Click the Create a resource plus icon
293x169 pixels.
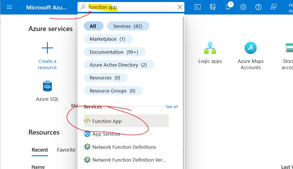click(47, 48)
